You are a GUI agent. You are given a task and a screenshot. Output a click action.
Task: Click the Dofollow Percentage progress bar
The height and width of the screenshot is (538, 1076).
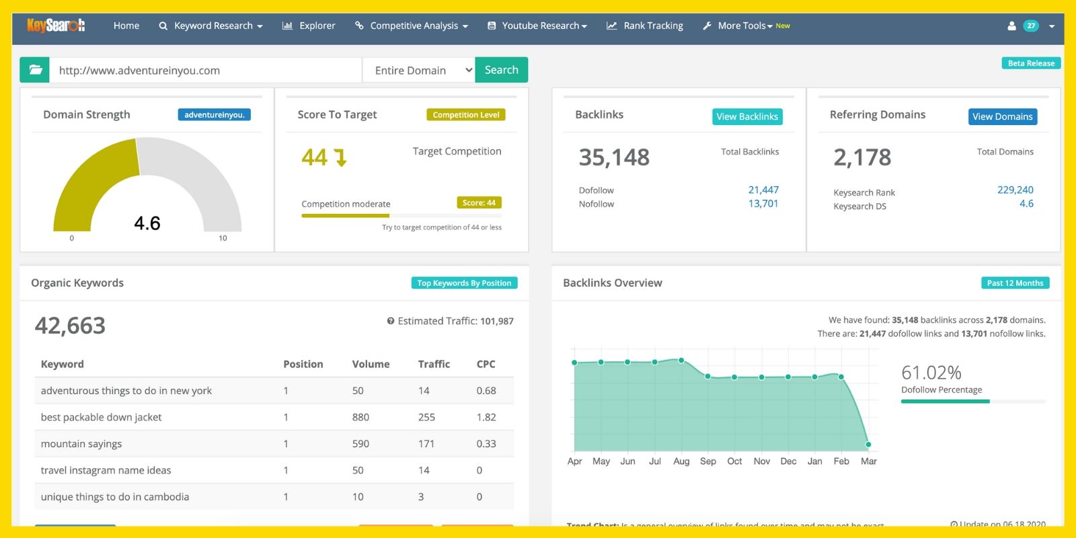(973, 401)
